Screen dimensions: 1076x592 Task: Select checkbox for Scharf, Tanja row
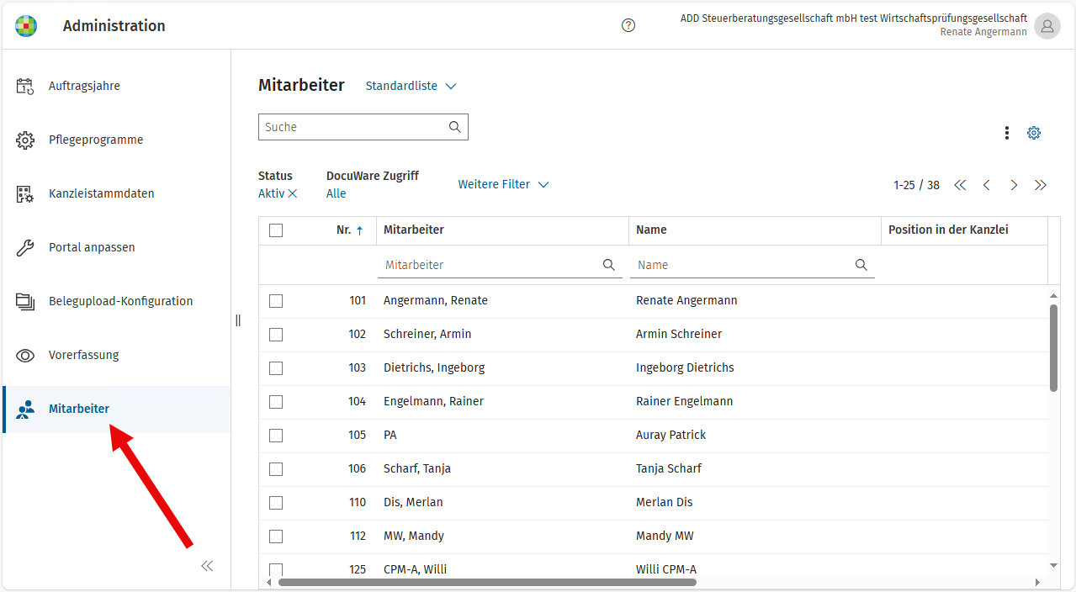point(276,469)
